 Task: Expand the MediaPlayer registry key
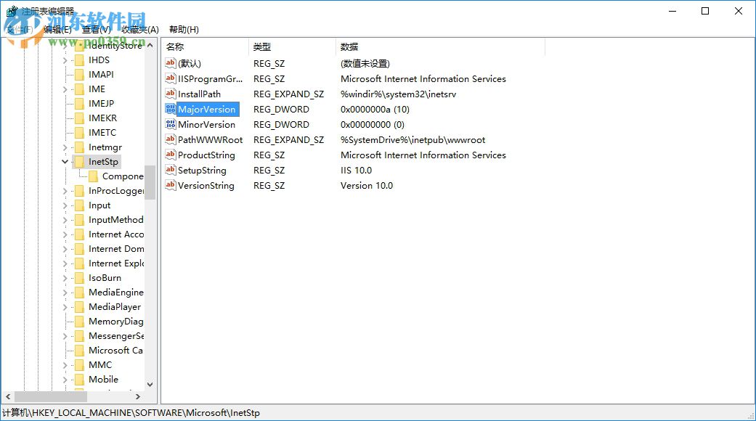(65, 307)
